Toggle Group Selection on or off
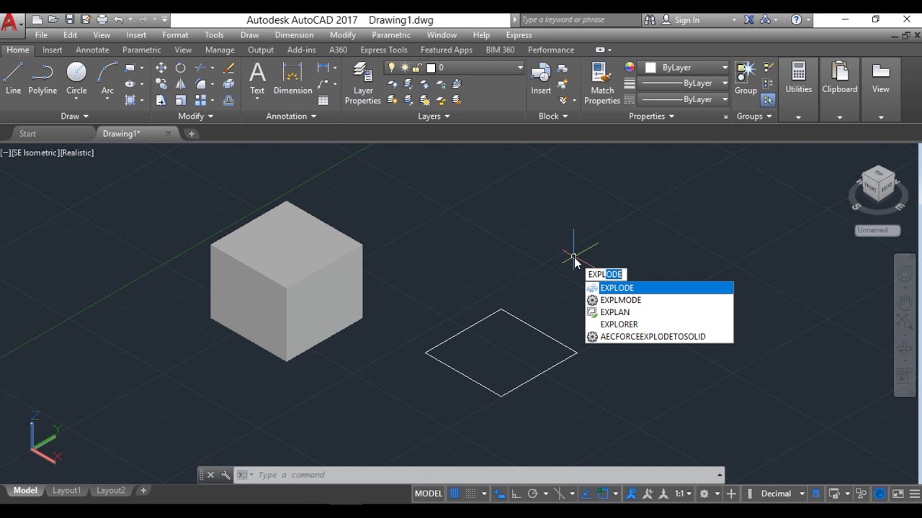The image size is (922, 518). point(768,100)
